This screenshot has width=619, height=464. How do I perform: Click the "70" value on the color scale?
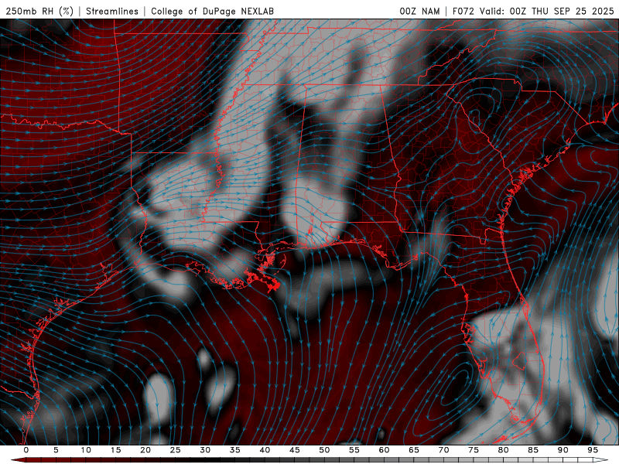443,450
